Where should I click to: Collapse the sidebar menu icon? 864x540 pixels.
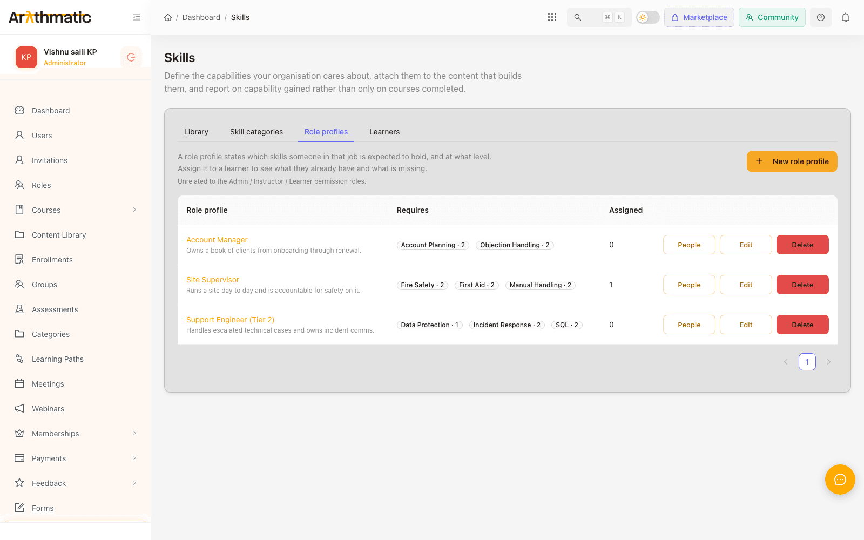click(x=137, y=17)
